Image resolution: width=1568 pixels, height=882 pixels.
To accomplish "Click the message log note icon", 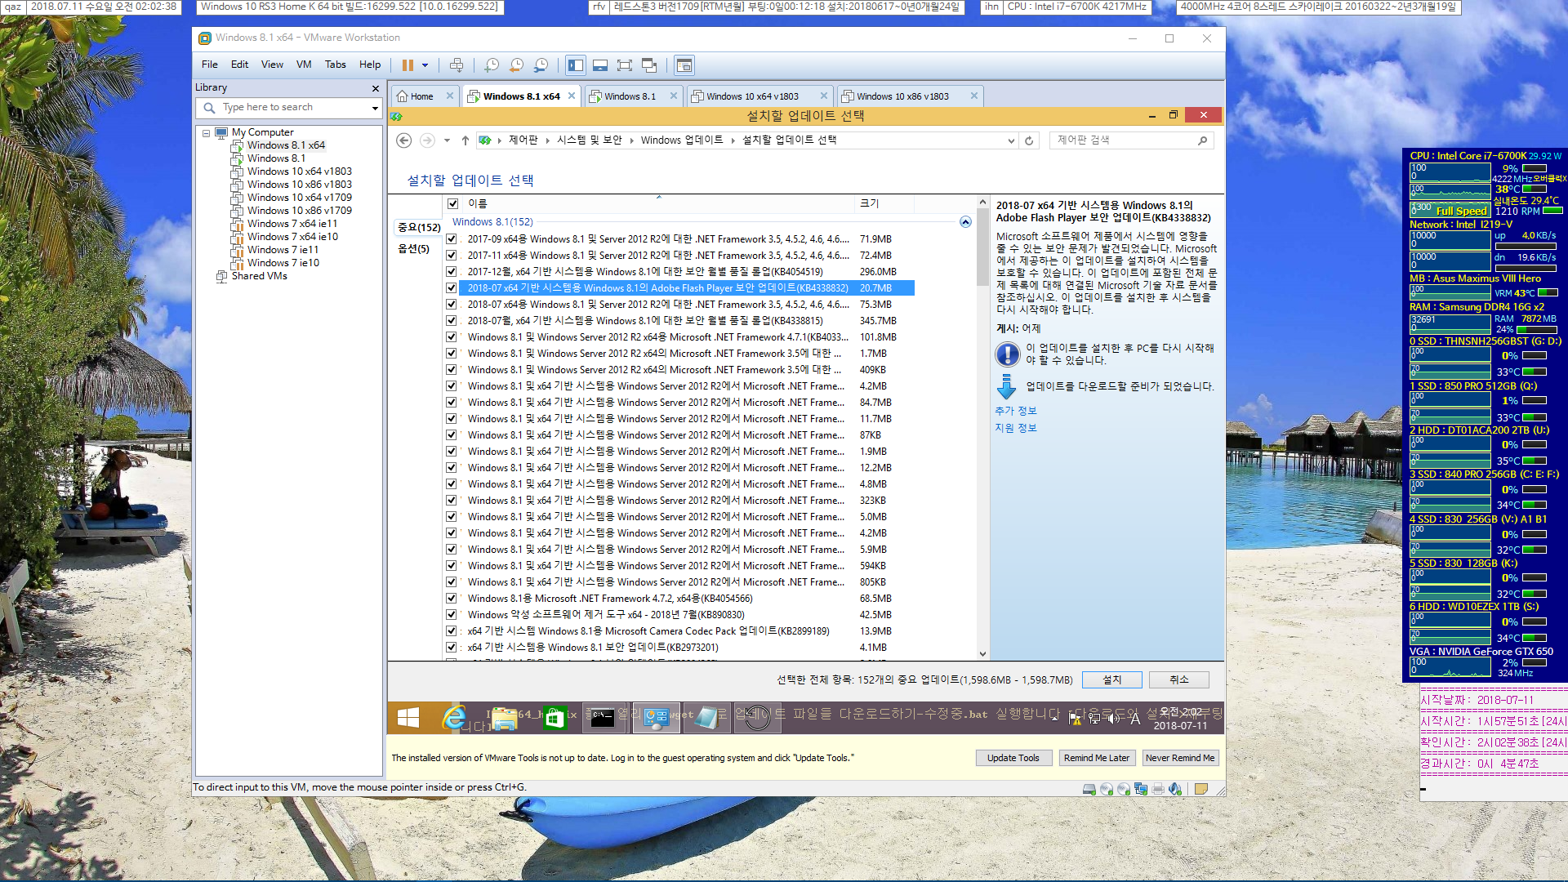I will pyautogui.click(x=1200, y=789).
